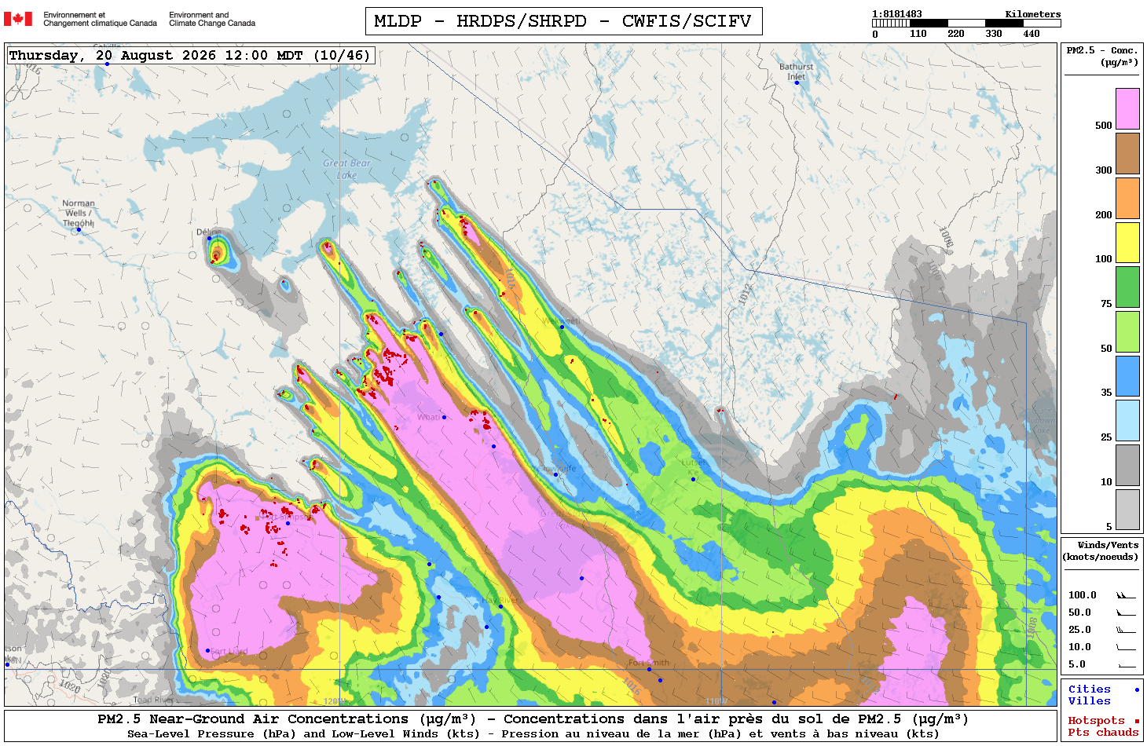Click the Bathurst Inlet map label
This screenshot has height=746, width=1147.
coord(797,71)
